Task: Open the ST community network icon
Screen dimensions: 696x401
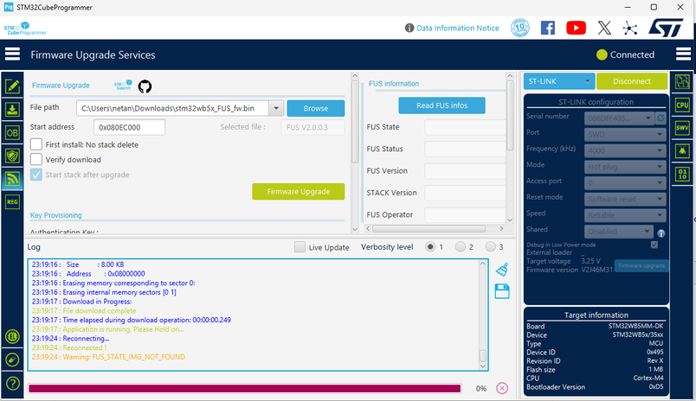Action: [630, 29]
